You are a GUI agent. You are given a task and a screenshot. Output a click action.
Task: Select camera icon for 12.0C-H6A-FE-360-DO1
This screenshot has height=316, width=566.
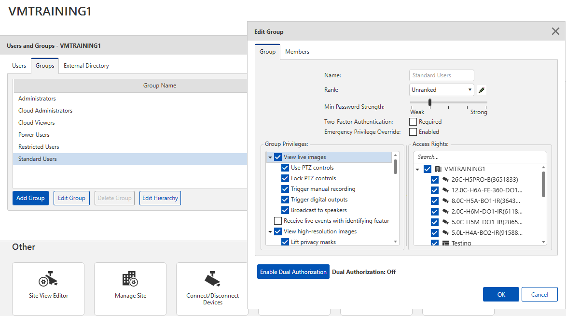coord(445,190)
